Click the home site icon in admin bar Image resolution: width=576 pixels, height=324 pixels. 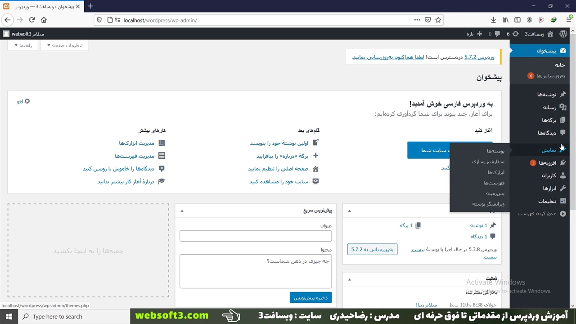click(x=550, y=34)
